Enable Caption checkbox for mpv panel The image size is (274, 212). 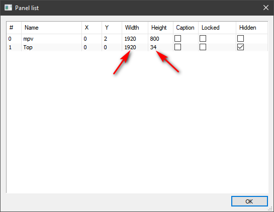click(x=177, y=38)
